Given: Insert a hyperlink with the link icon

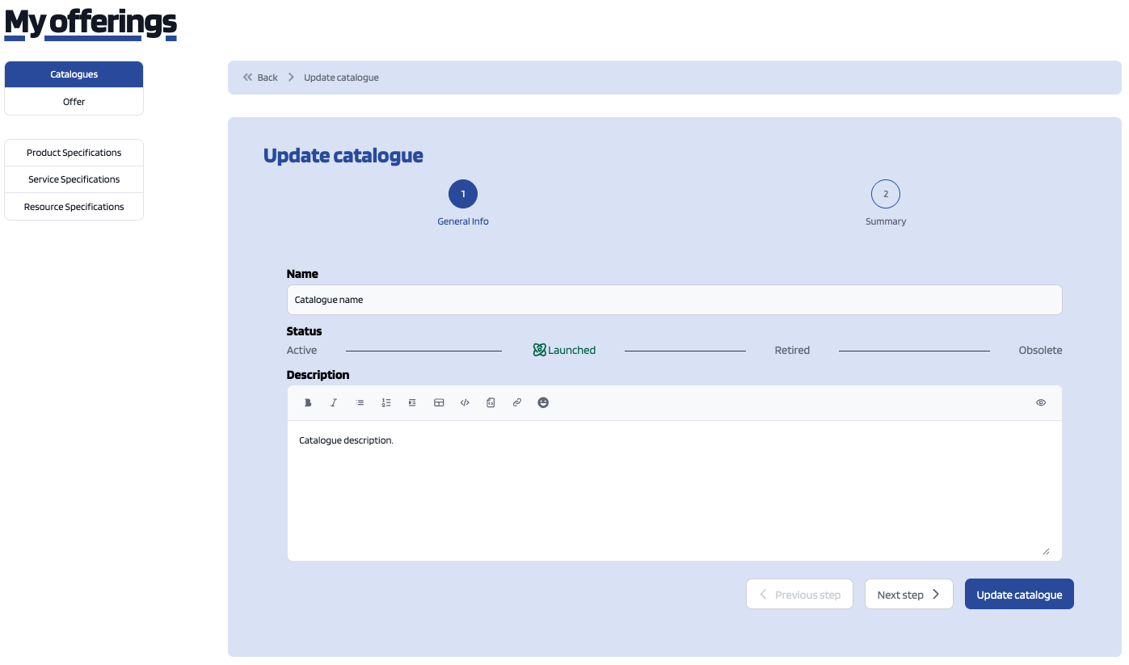Looking at the screenshot, I should click(x=517, y=402).
